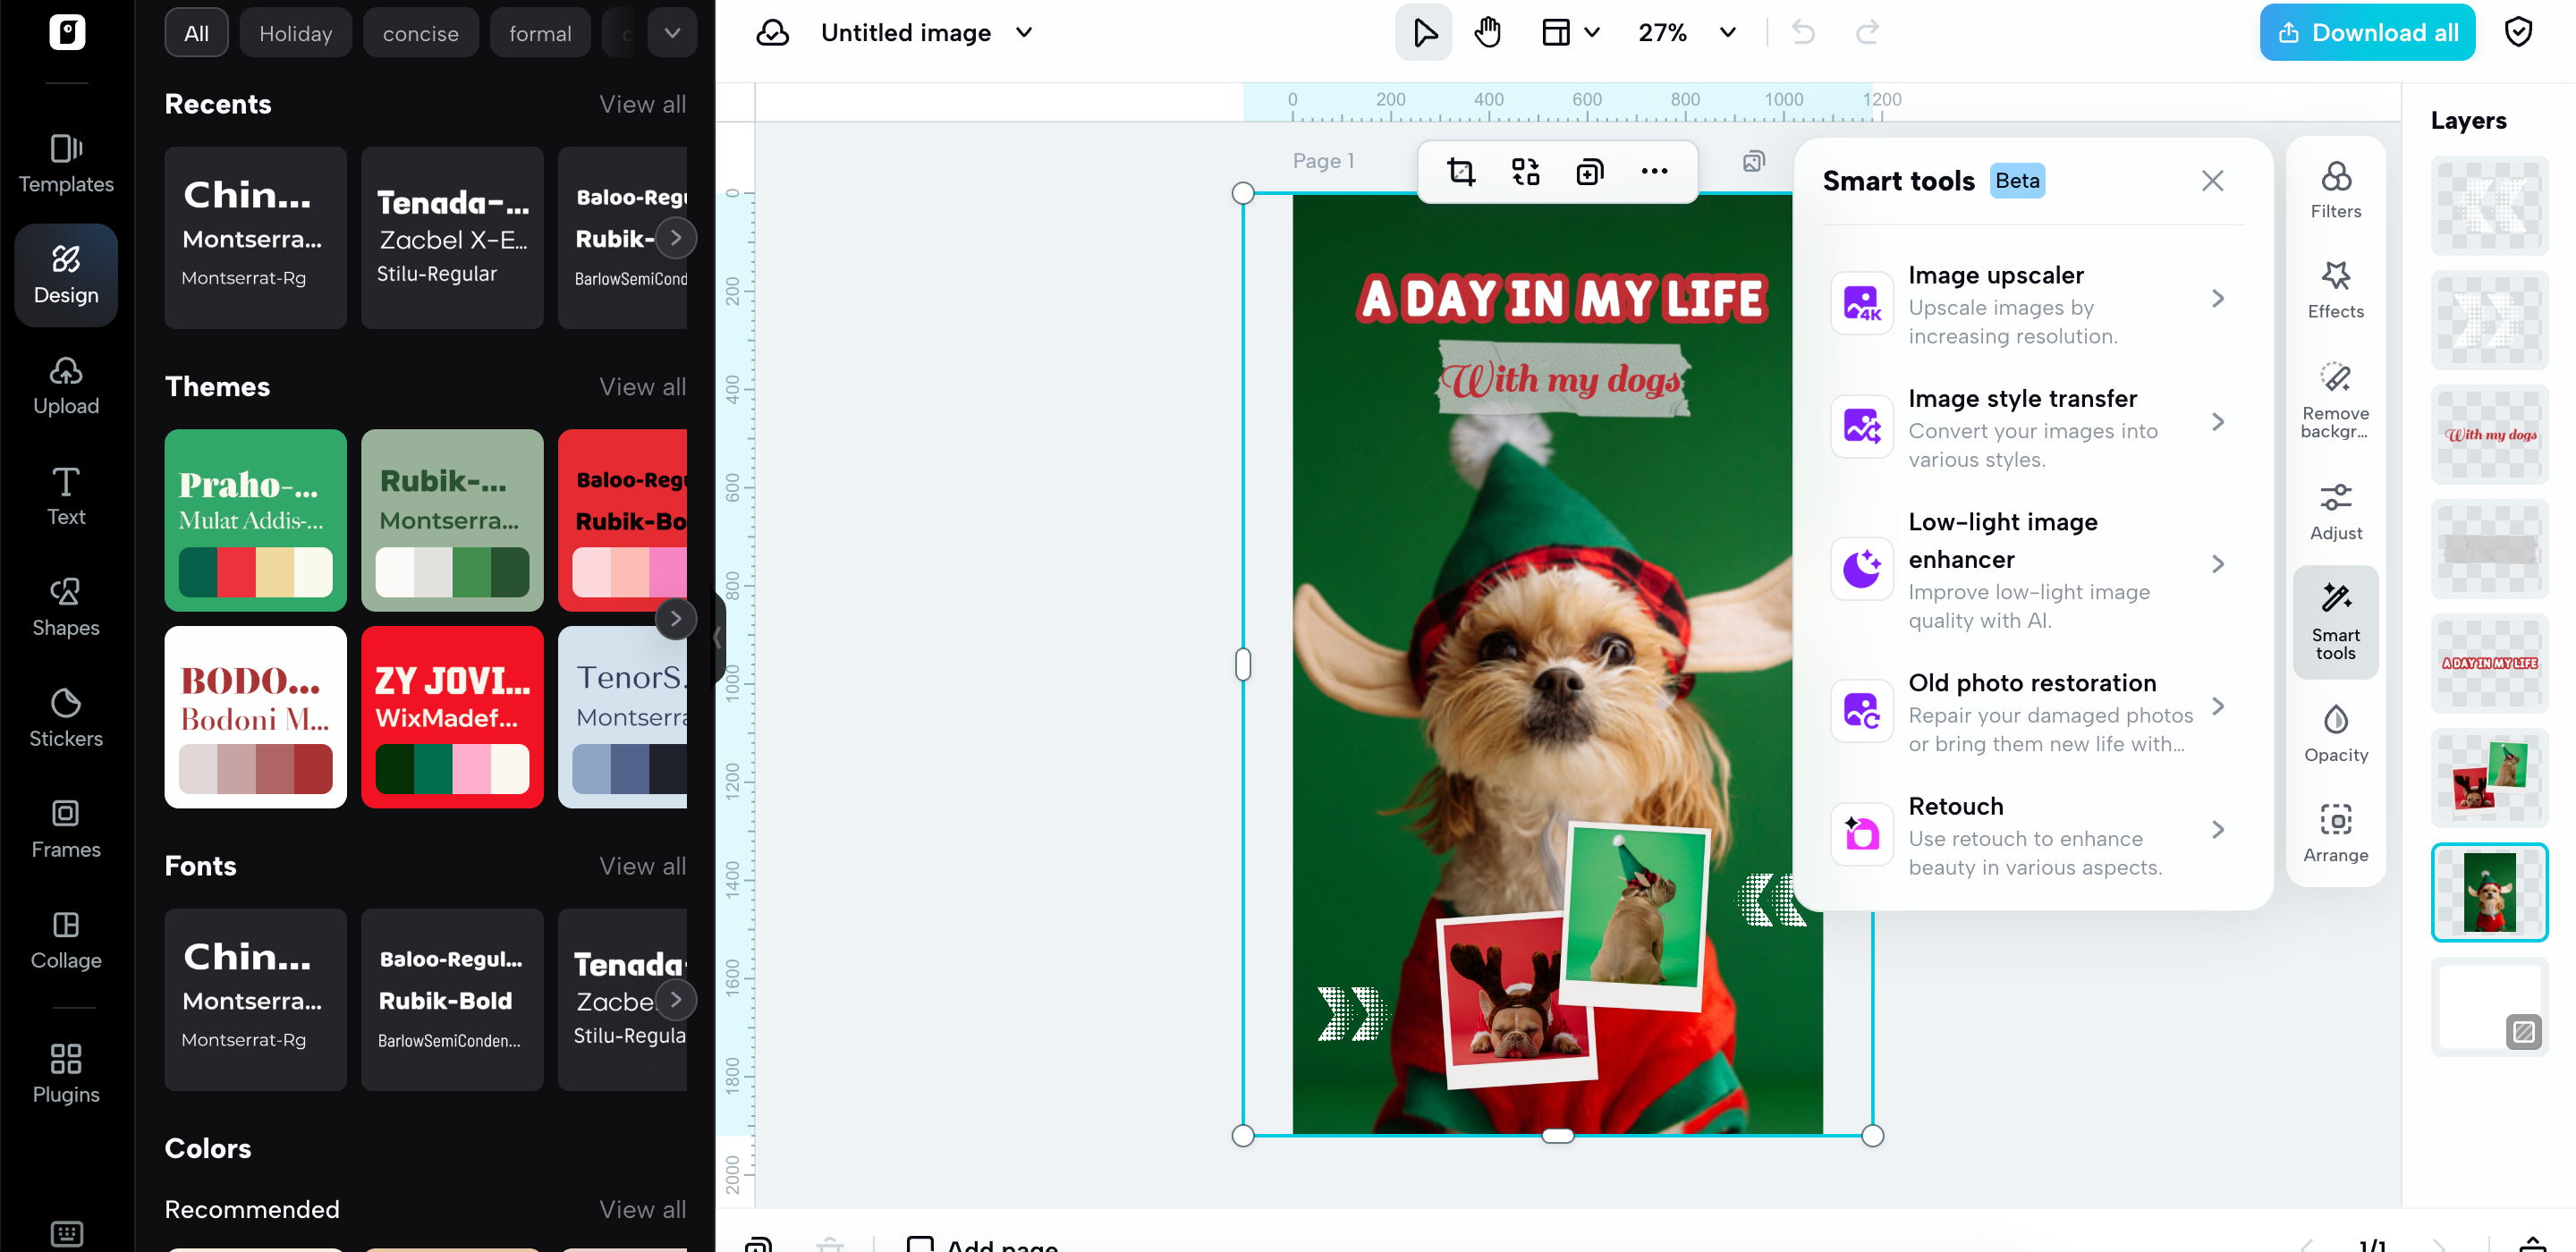Select the Holiday filter chip
The height and width of the screenshot is (1252, 2576).
pyautogui.click(x=295, y=32)
